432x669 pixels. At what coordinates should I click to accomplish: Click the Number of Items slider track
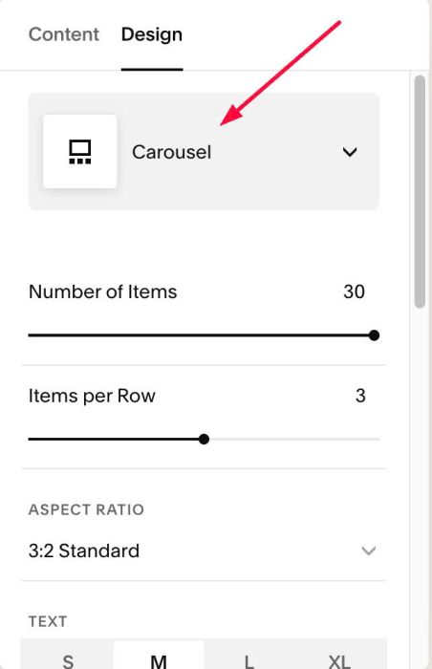pos(201,335)
